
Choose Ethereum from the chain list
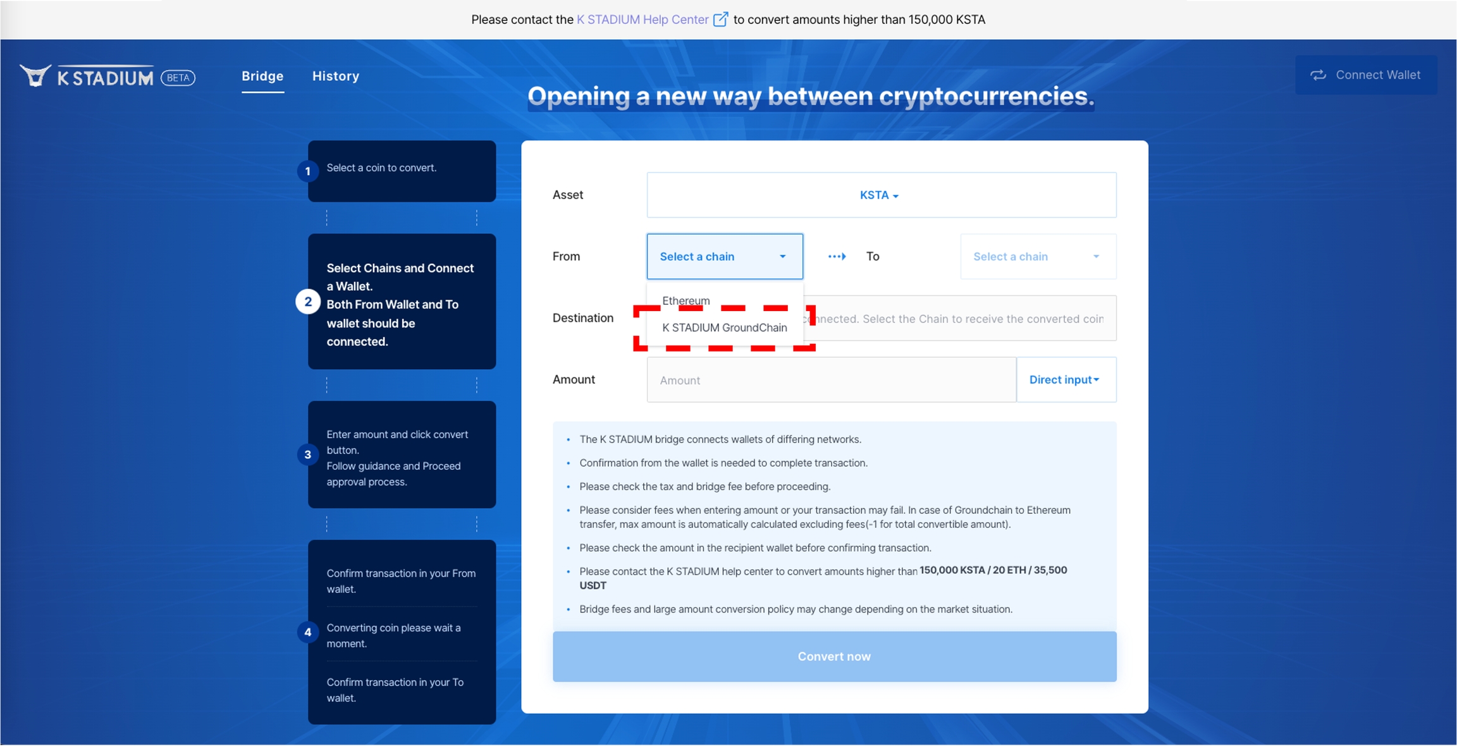coord(686,300)
